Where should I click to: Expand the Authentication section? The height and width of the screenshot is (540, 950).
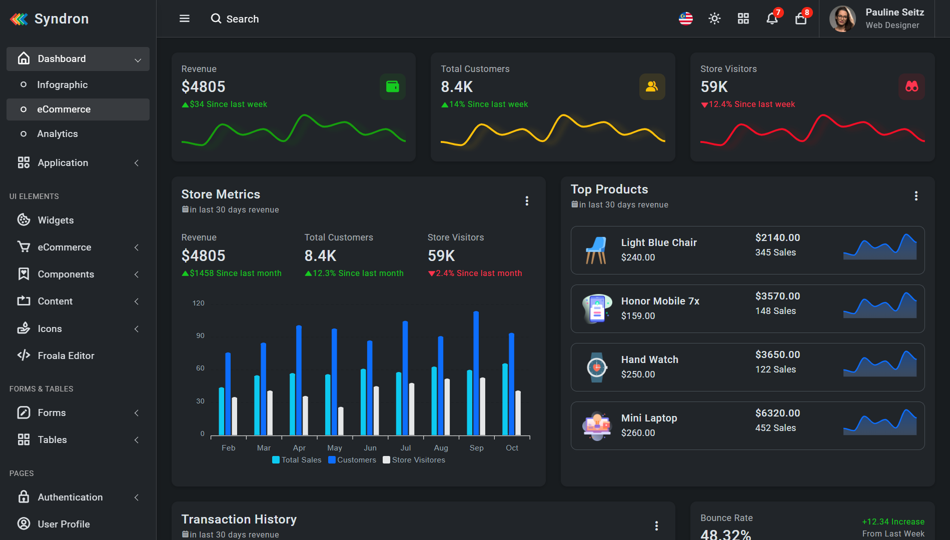click(71, 497)
